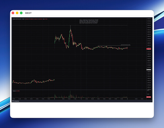Click the green maximize window button

[21, 13]
